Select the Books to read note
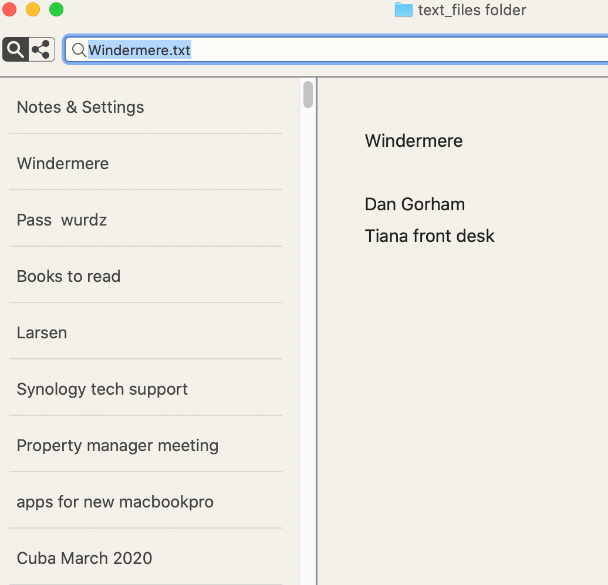Image resolution: width=608 pixels, height=585 pixels. (x=69, y=277)
